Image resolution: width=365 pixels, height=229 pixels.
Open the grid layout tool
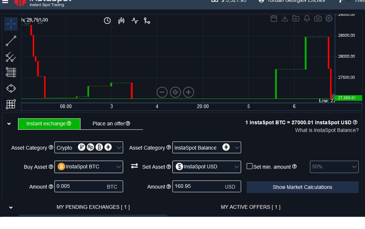[11, 104]
